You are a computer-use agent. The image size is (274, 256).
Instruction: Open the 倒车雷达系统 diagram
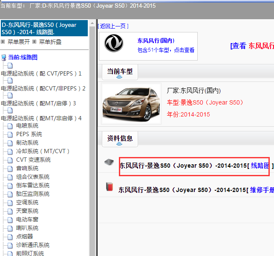point(33,185)
